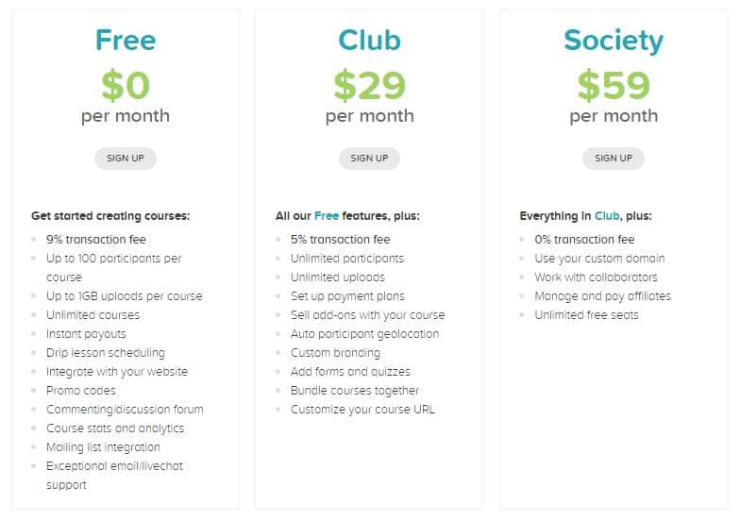Click the $0 price text

126,85
